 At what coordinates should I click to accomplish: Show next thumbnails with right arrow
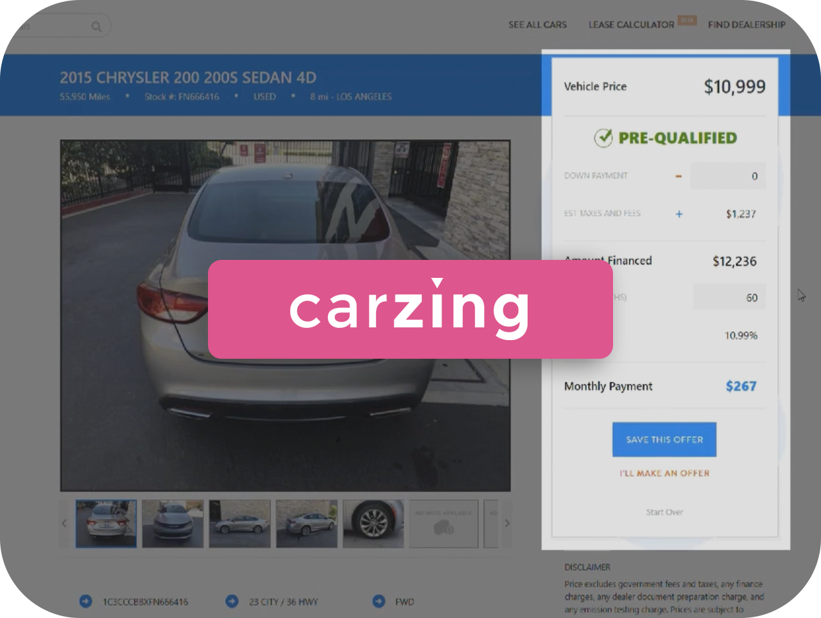point(507,523)
